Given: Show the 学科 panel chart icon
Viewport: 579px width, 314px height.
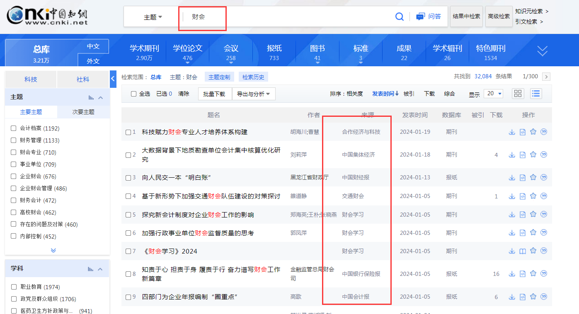Looking at the screenshot, I should 91,269.
